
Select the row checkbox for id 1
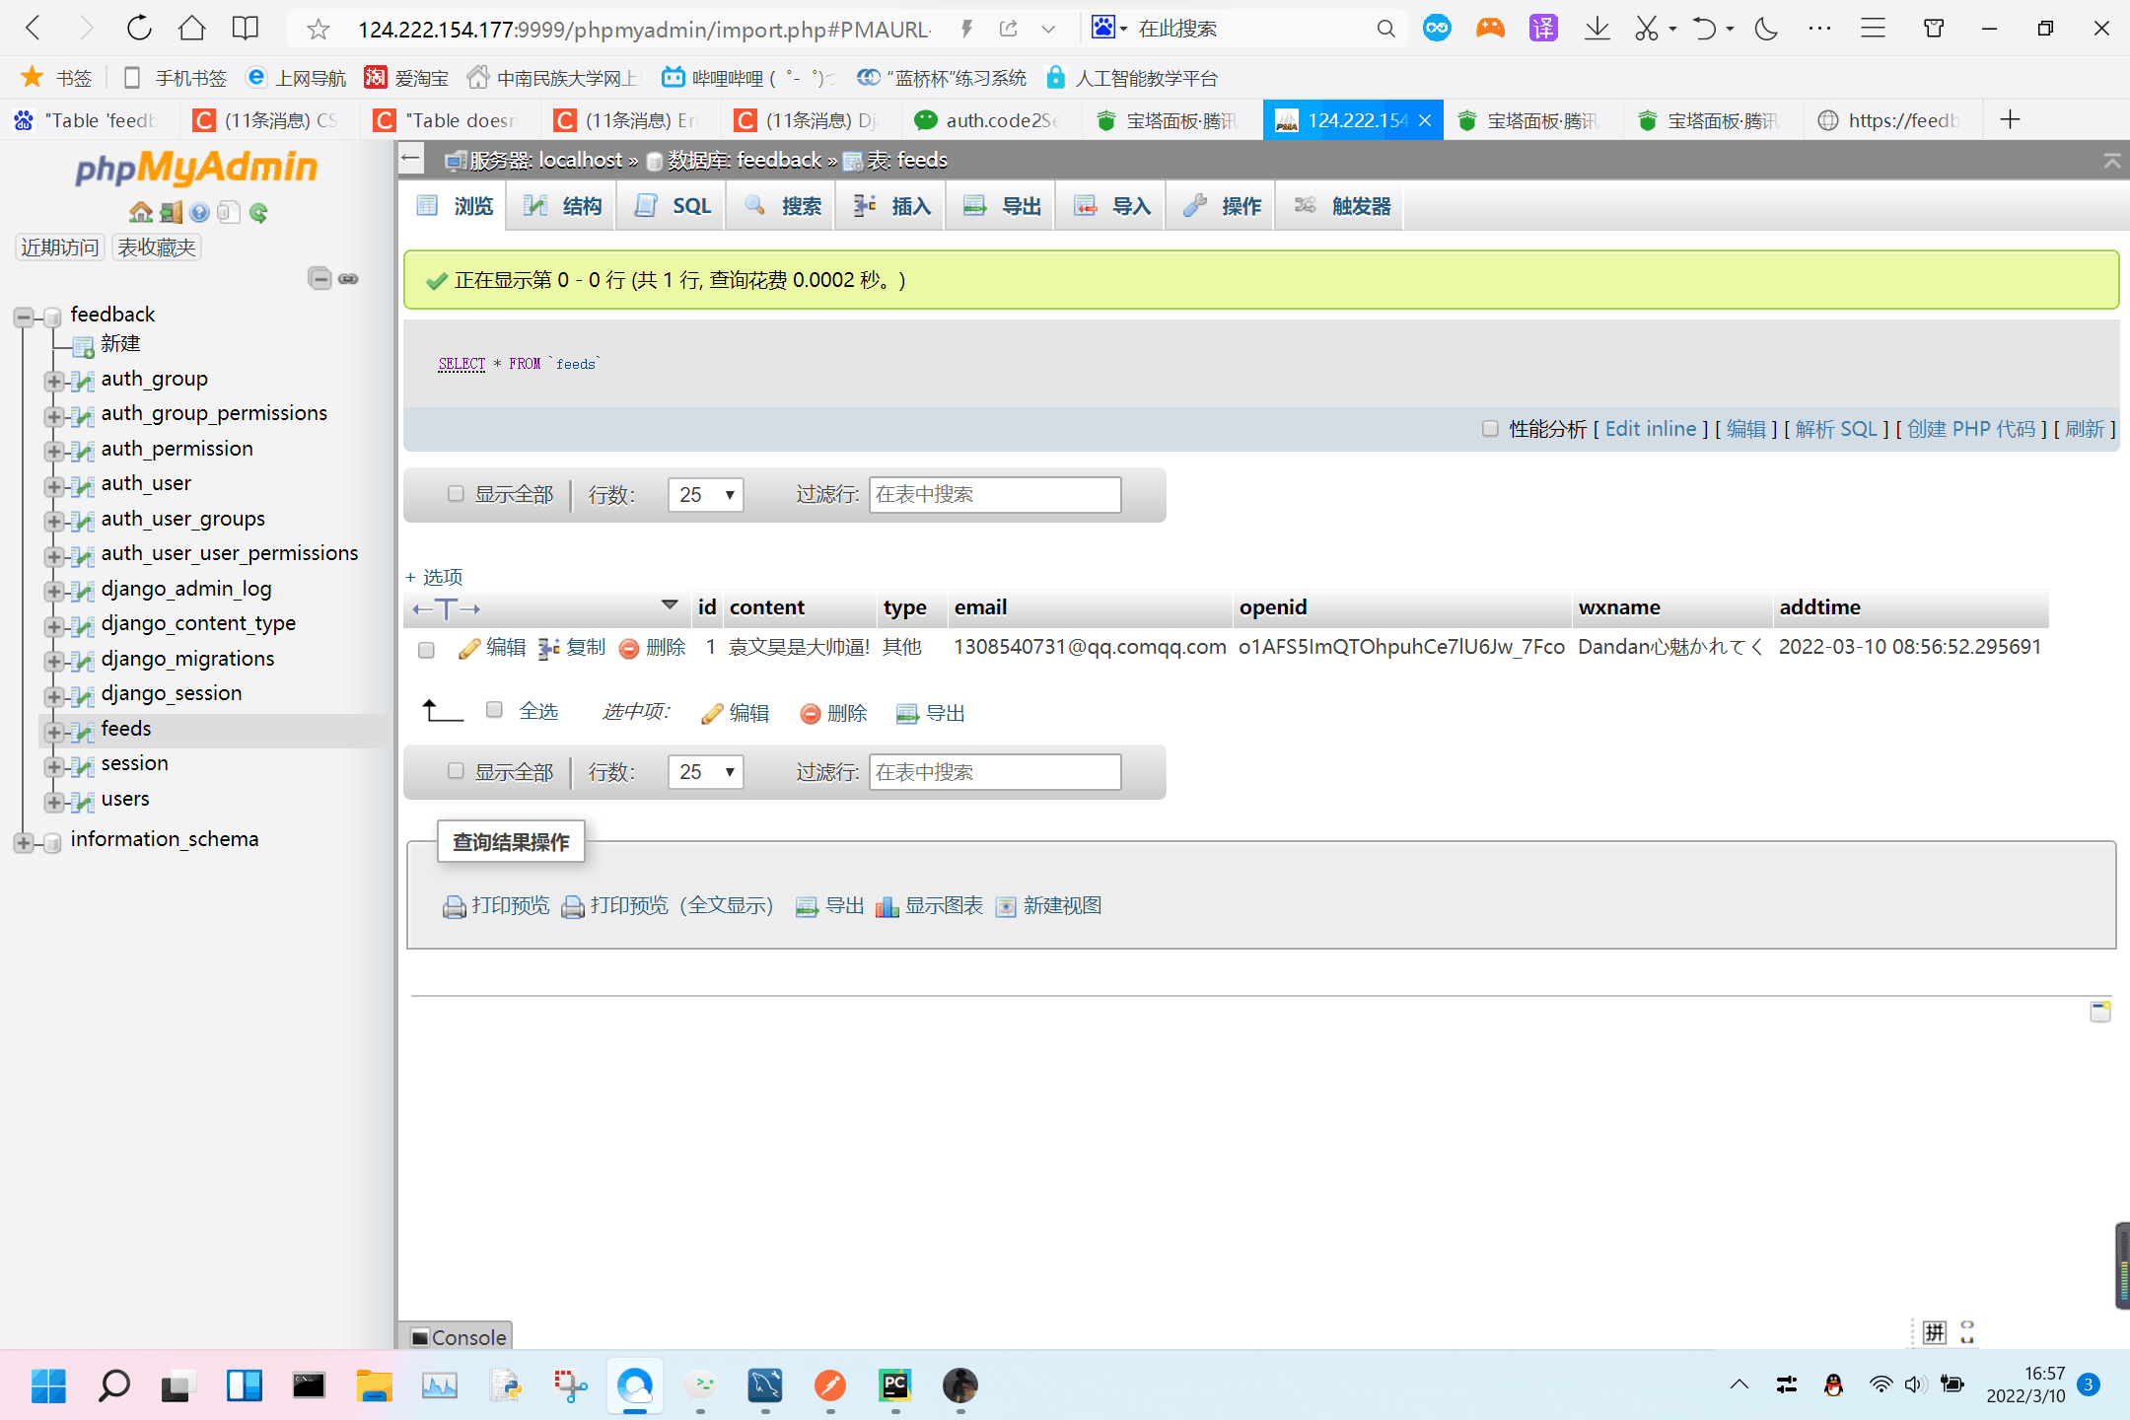coord(426,650)
